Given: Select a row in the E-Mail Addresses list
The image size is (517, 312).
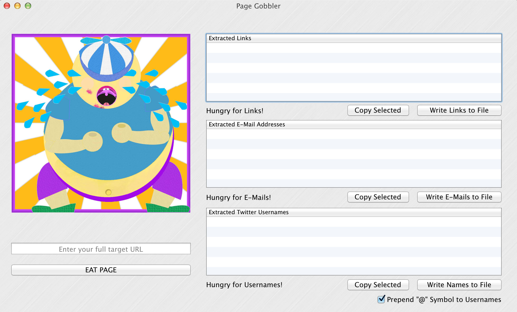Looking at the screenshot, I should 354,134.
